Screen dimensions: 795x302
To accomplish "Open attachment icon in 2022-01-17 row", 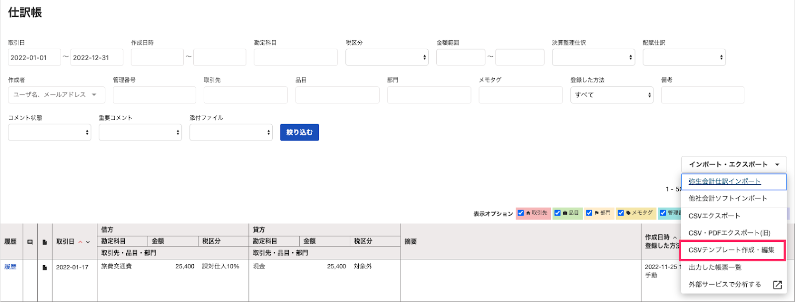I will point(45,268).
